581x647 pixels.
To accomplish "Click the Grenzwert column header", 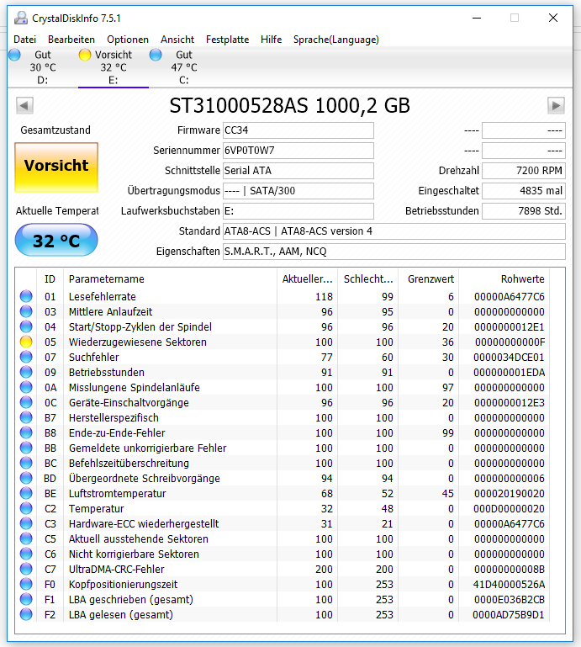I will [429, 279].
